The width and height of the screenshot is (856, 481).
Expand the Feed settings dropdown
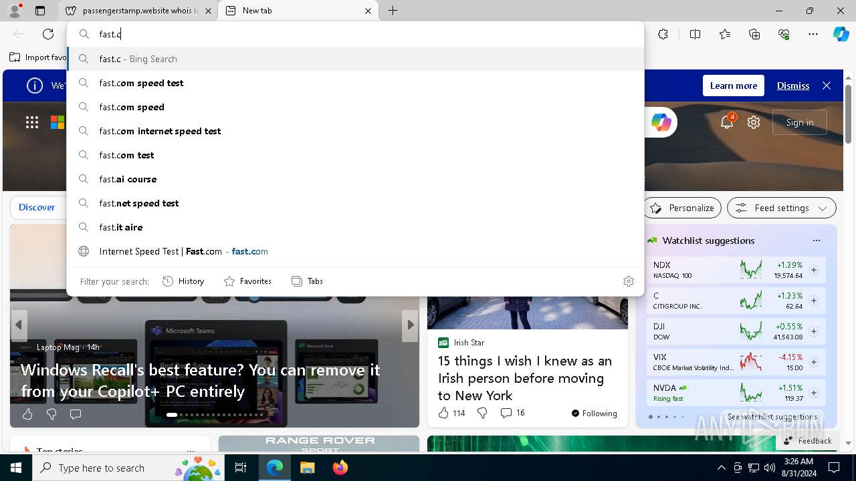(x=781, y=208)
